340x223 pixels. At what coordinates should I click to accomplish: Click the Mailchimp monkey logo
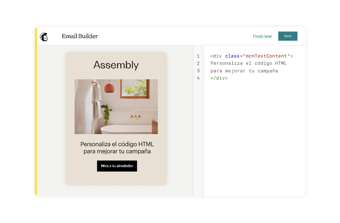pos(44,36)
